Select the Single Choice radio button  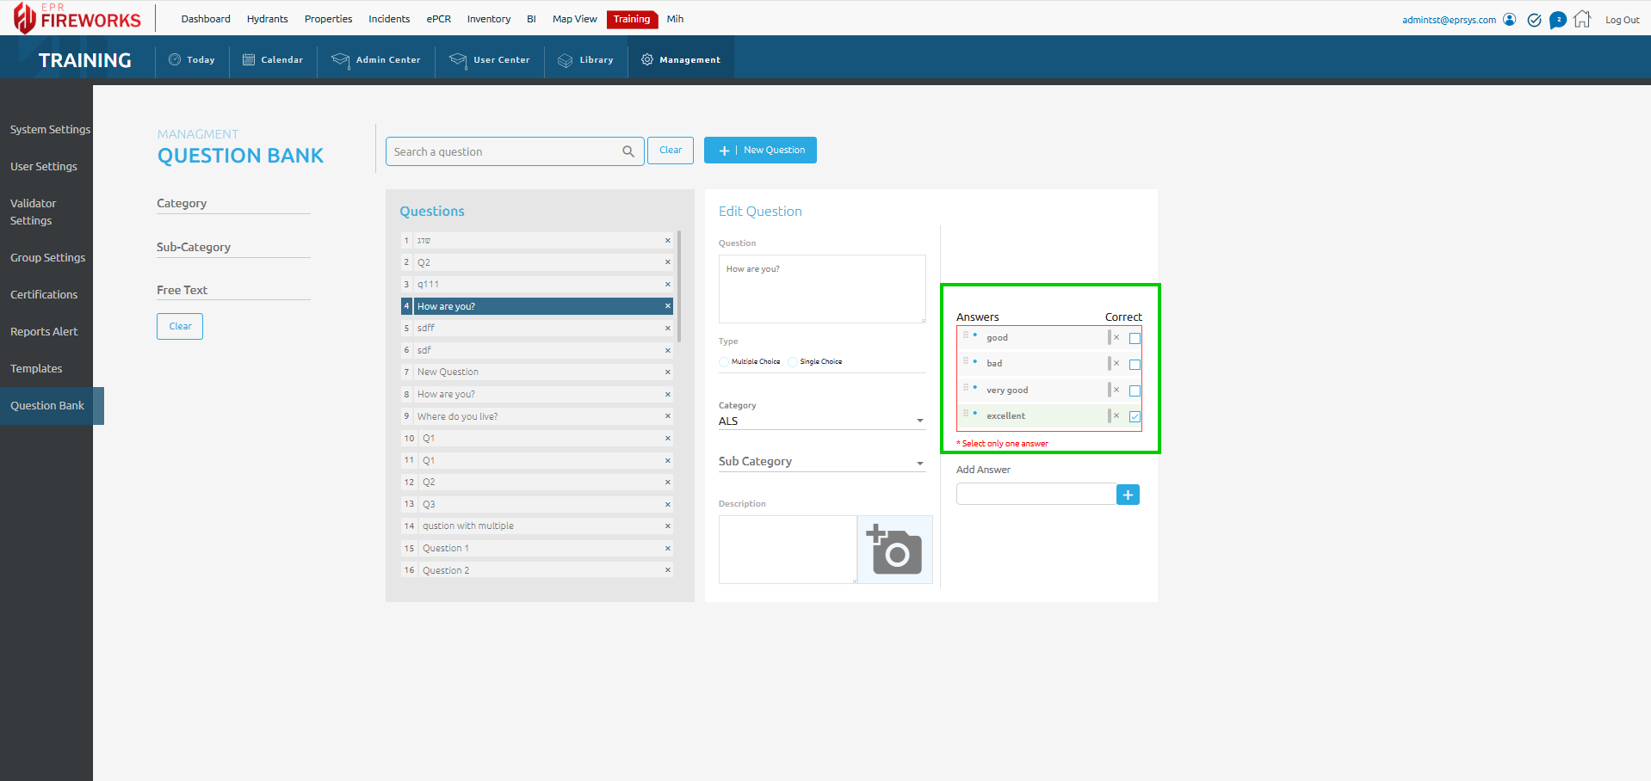click(793, 362)
